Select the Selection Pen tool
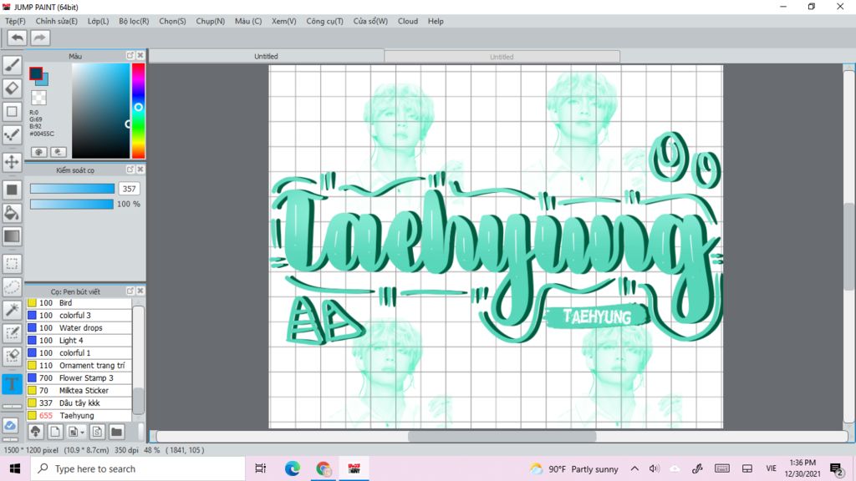This screenshot has height=481, width=856. tap(12, 333)
